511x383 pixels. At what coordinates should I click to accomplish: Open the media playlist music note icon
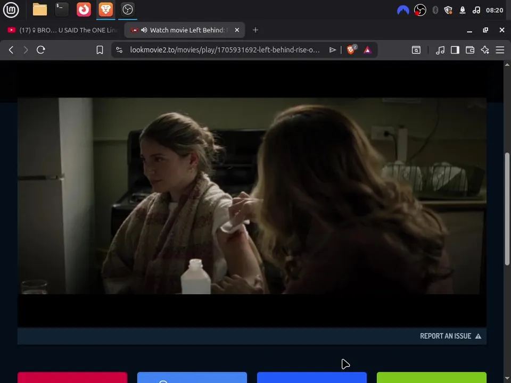440,50
